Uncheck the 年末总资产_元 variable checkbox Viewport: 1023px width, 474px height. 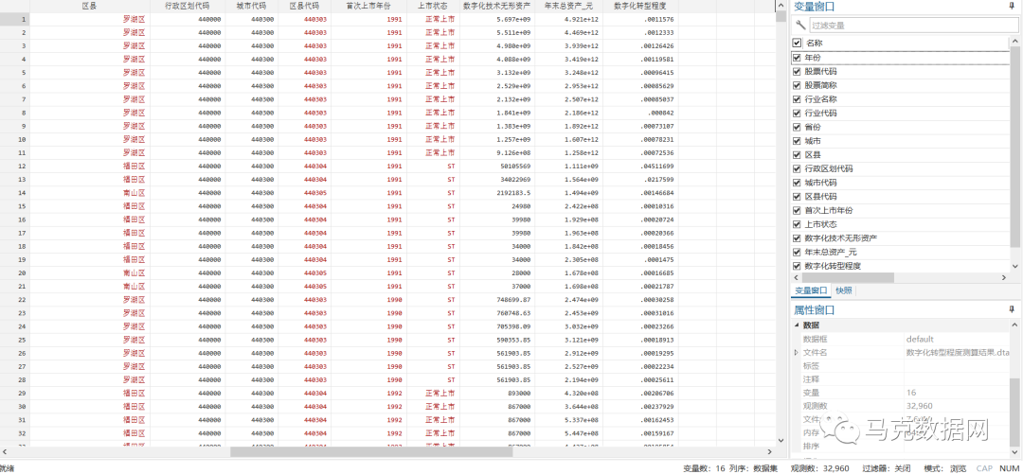[797, 253]
